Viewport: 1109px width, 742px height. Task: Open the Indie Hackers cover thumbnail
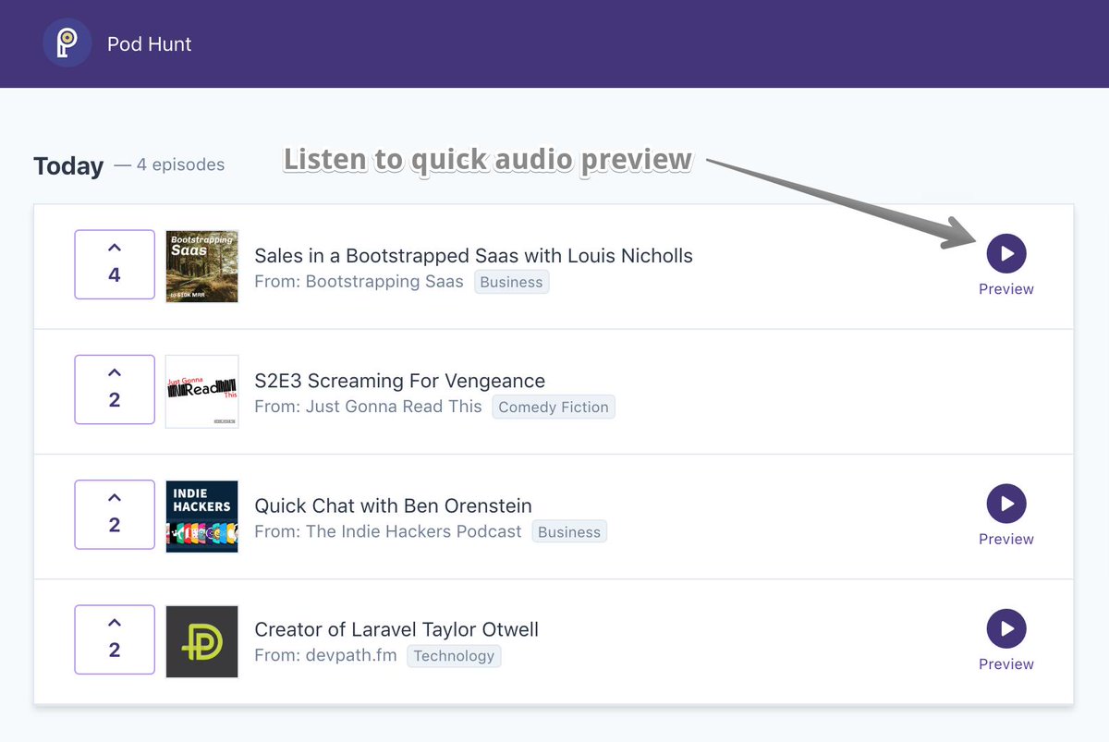click(201, 516)
